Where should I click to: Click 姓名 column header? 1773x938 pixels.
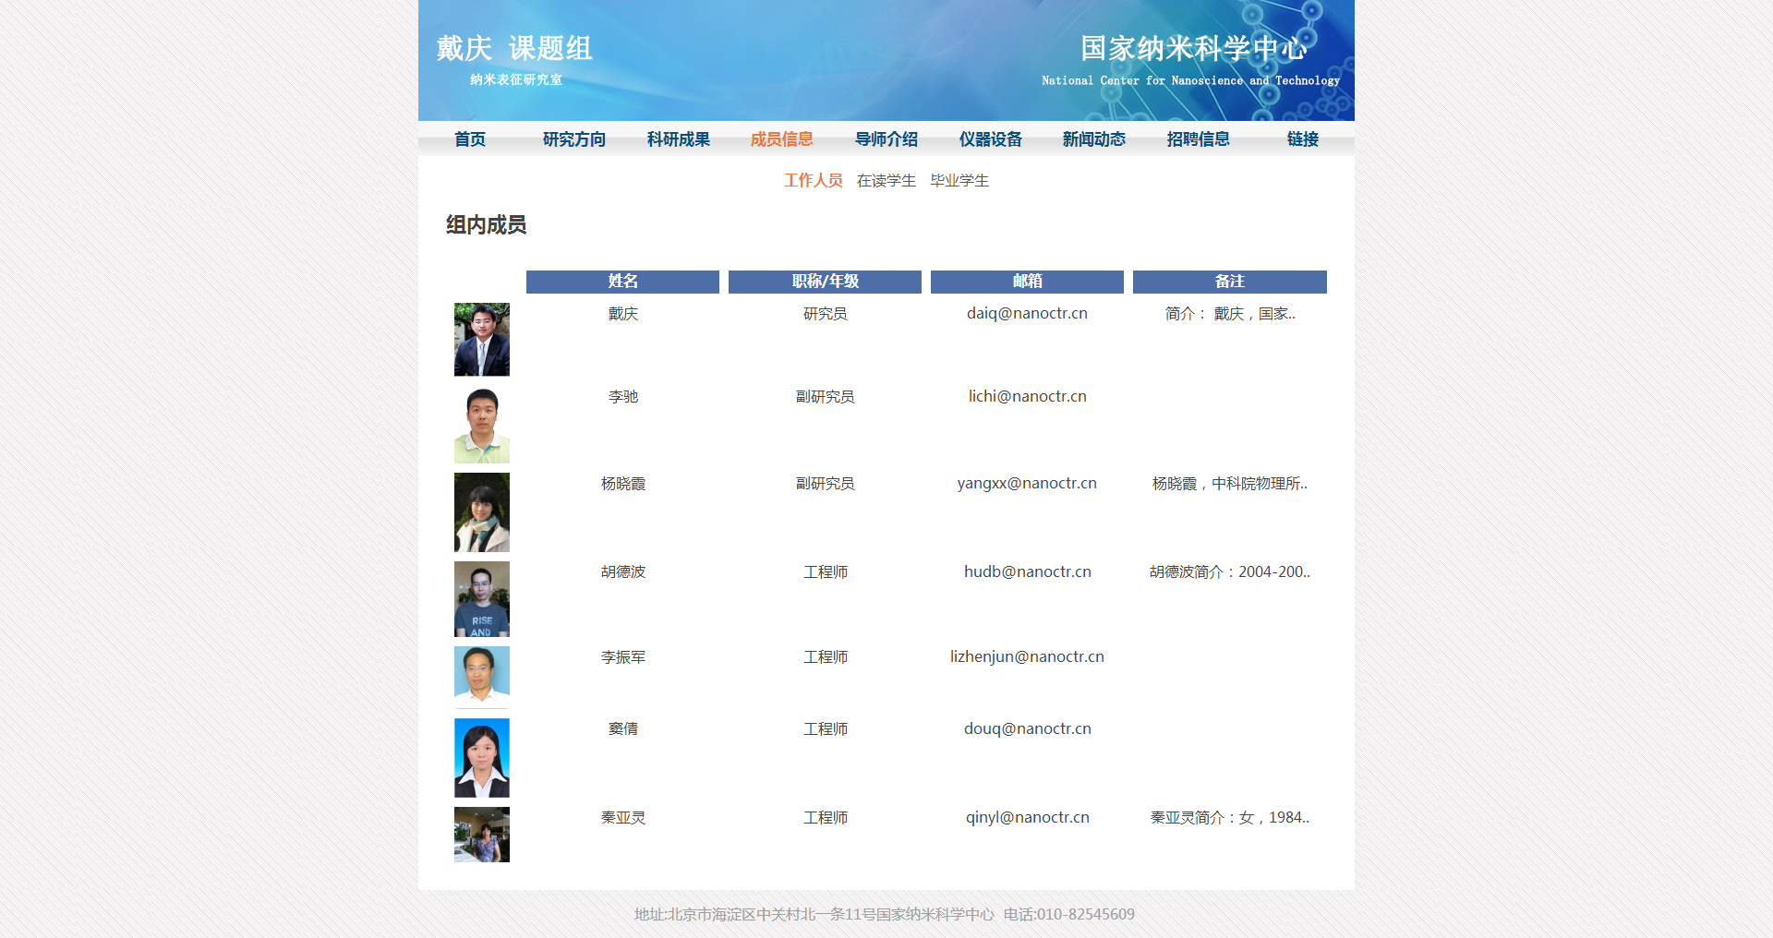[622, 282]
